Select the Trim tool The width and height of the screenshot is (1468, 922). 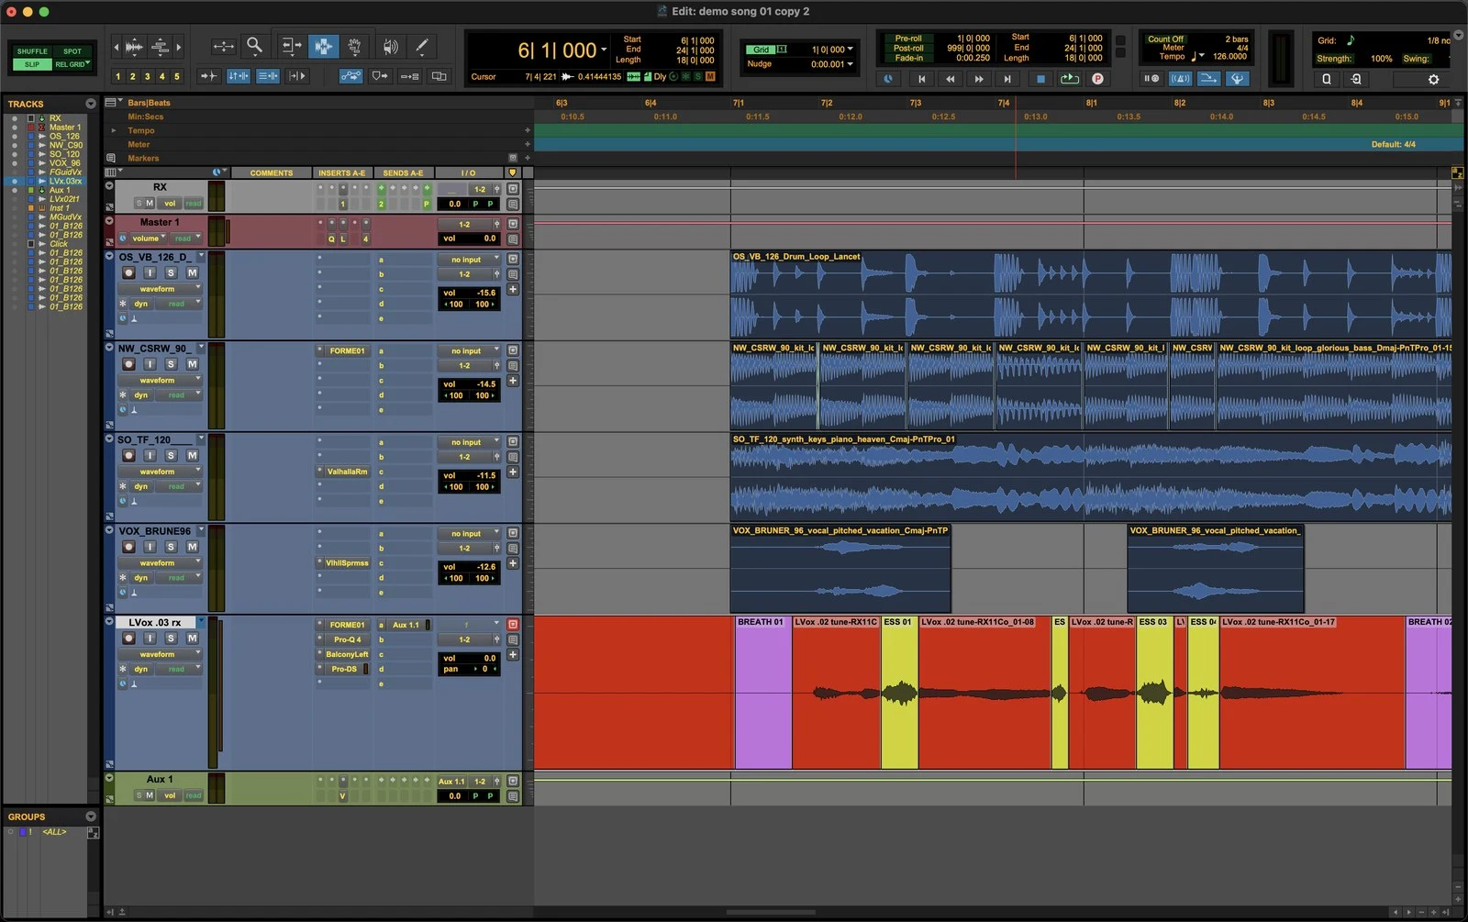[291, 46]
